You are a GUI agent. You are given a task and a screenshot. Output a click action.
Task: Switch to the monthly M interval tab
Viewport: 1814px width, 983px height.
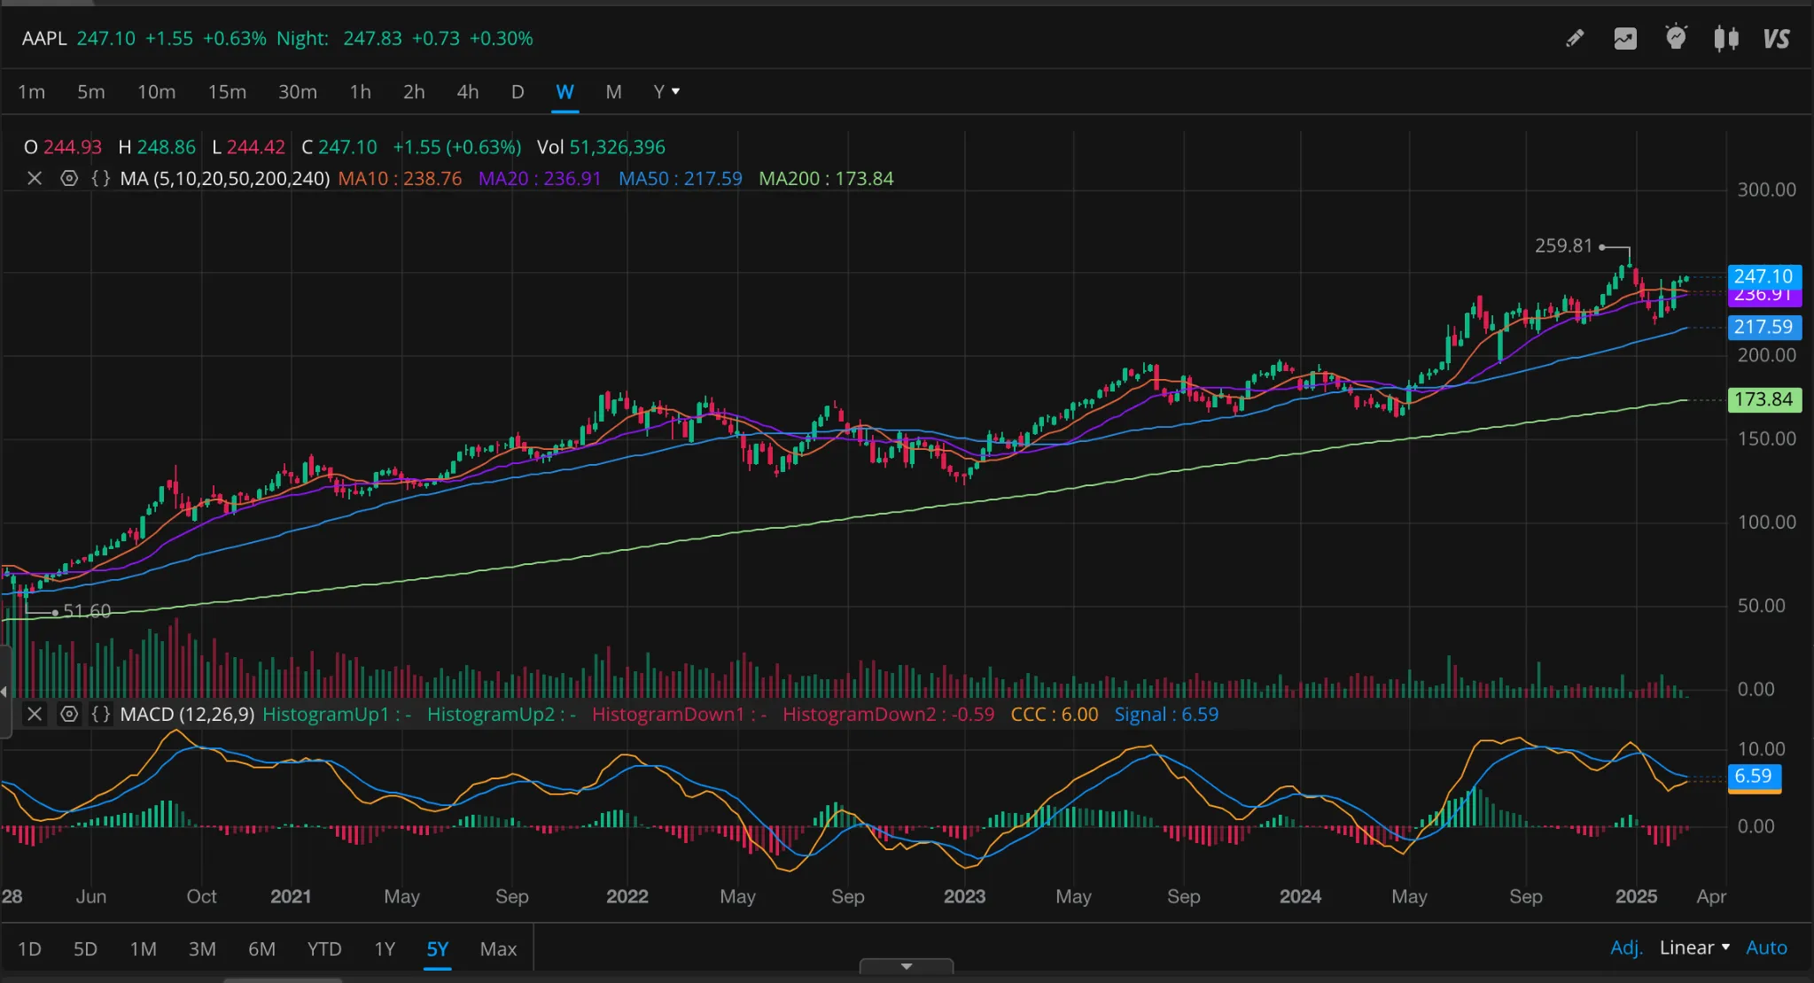(x=613, y=91)
